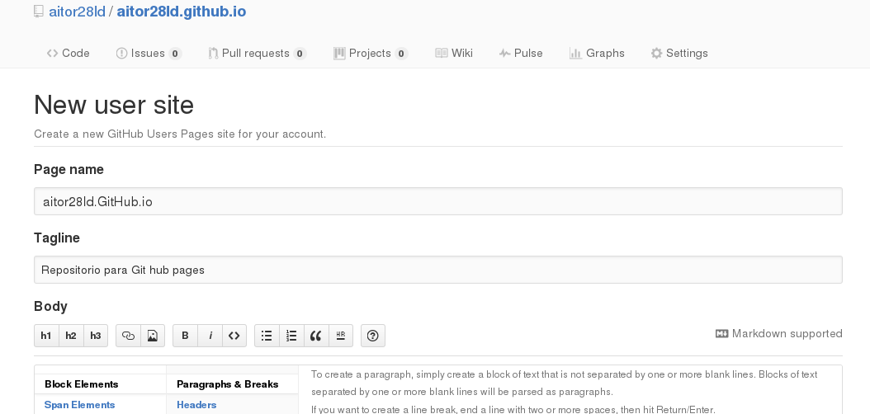Open the aitor28ld.github.io repository link

[x=182, y=12]
